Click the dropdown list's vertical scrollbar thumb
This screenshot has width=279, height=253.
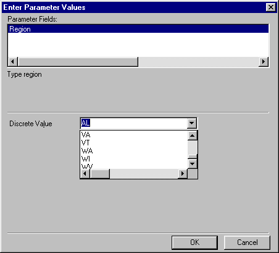pos(193,157)
